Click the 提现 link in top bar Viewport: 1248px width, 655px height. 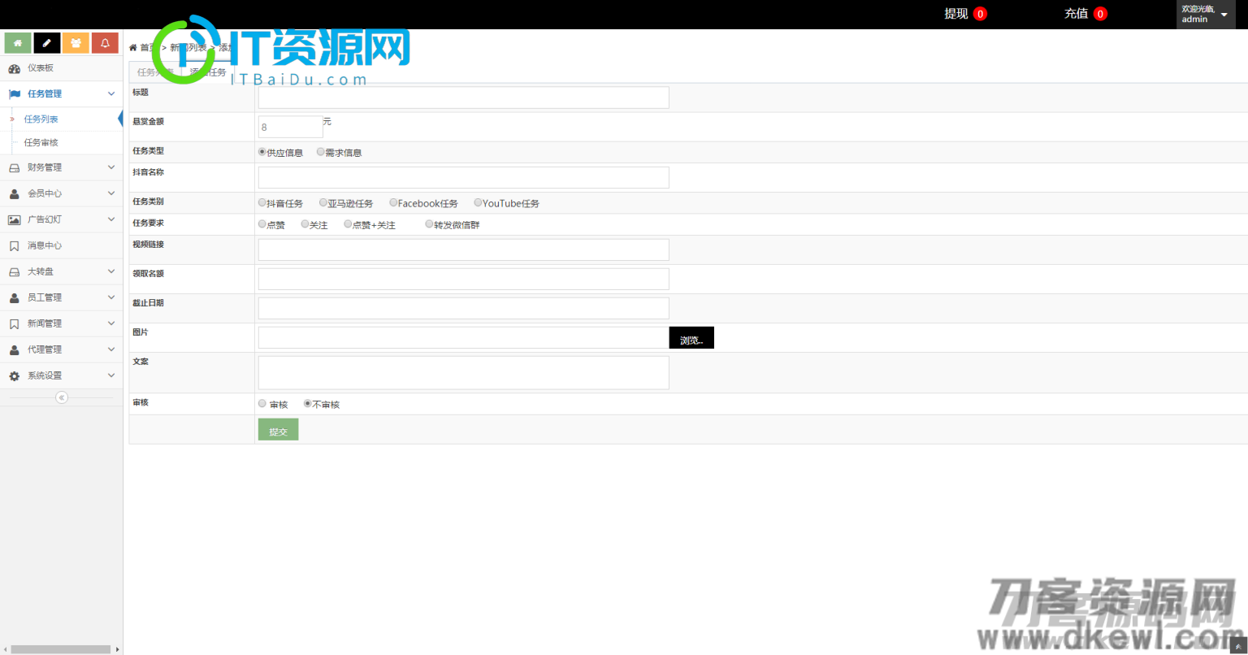[955, 14]
